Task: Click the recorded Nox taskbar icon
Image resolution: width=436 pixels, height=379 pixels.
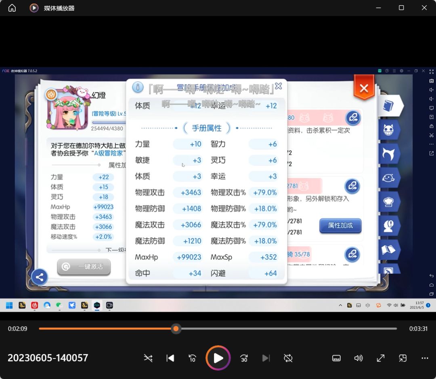Action: pyautogui.click(x=97, y=305)
